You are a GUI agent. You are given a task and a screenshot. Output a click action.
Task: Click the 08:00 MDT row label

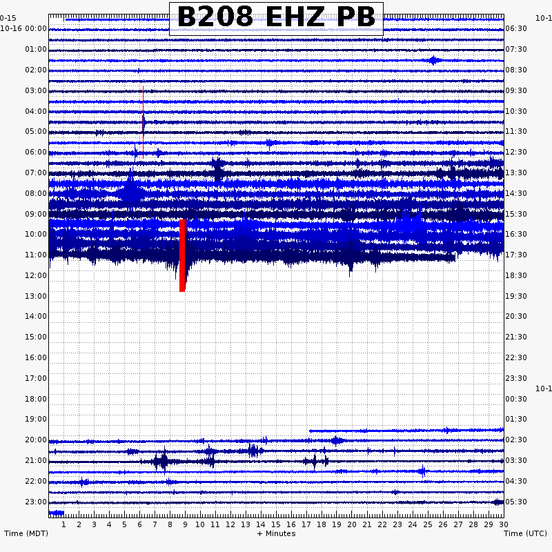click(36, 194)
